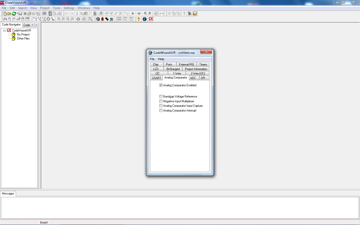Collapse the CodeVisionAVR tree node
The width and height of the screenshot is (360, 225).
[4, 30]
